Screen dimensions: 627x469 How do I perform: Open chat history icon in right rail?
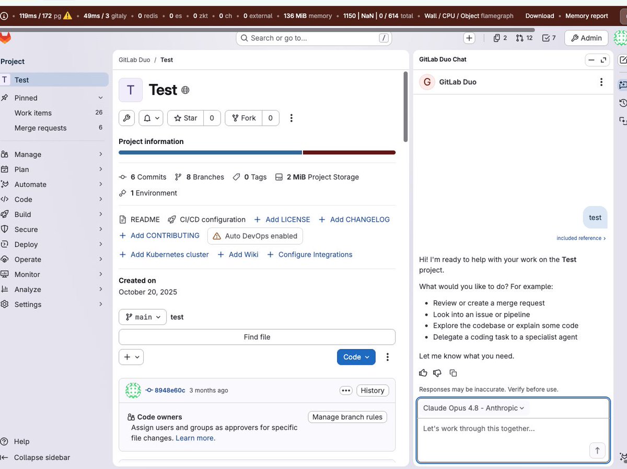[x=623, y=103]
